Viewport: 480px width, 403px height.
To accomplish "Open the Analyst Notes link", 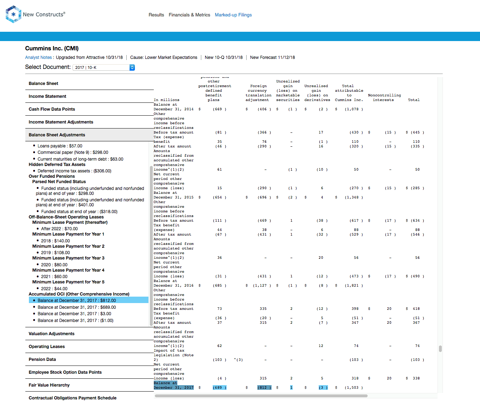I will [x=39, y=57].
